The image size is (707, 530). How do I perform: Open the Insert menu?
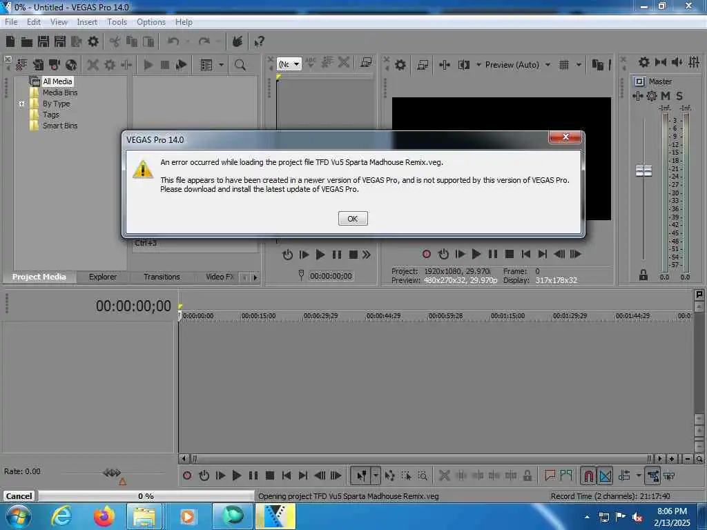86,21
